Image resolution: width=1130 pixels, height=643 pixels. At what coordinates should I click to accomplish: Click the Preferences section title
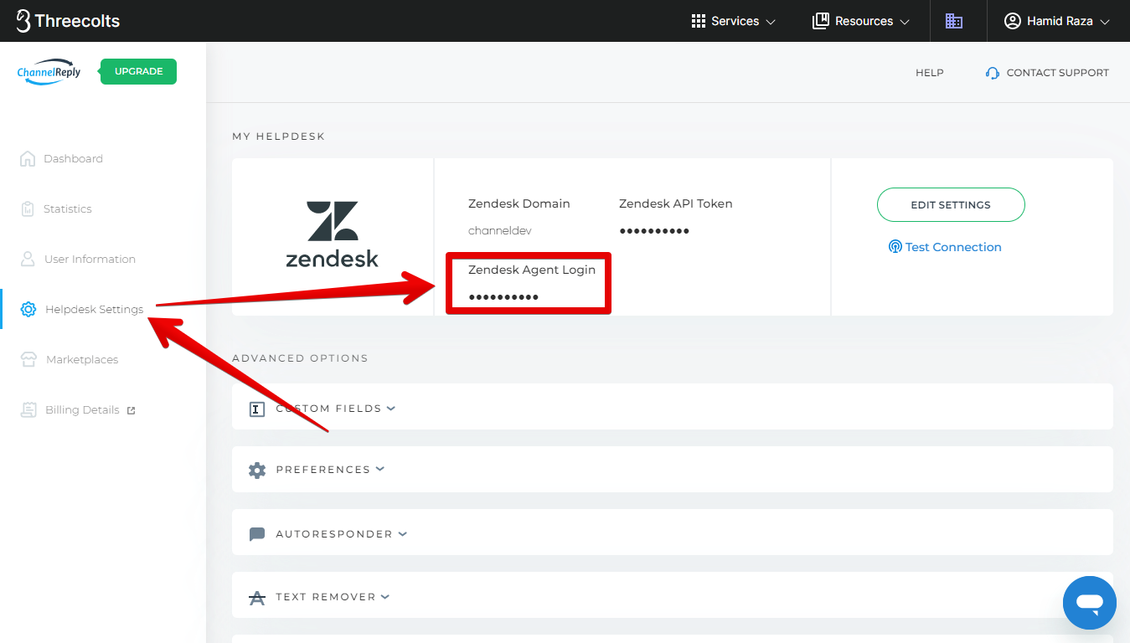323,470
